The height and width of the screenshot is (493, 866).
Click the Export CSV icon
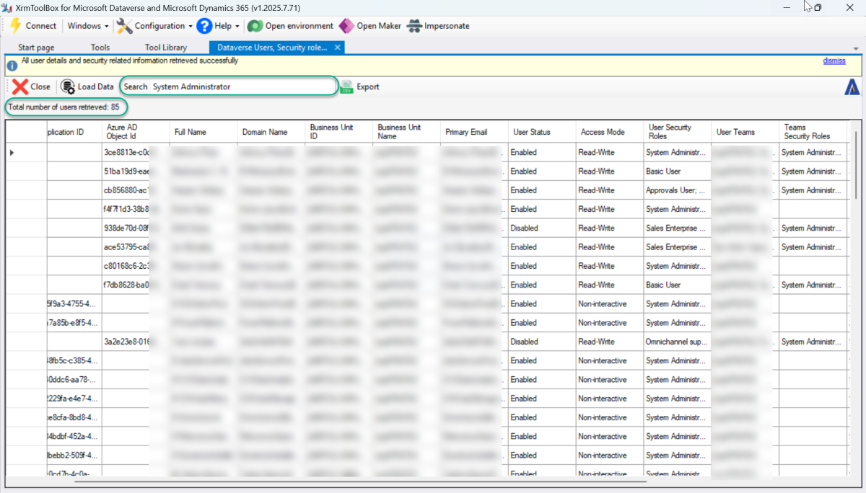coord(346,87)
